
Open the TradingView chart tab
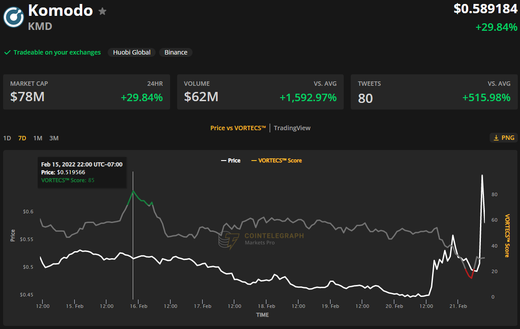point(292,128)
